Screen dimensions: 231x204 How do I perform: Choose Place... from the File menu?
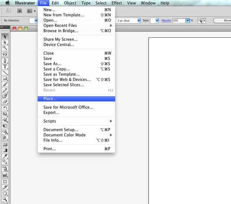76,99
